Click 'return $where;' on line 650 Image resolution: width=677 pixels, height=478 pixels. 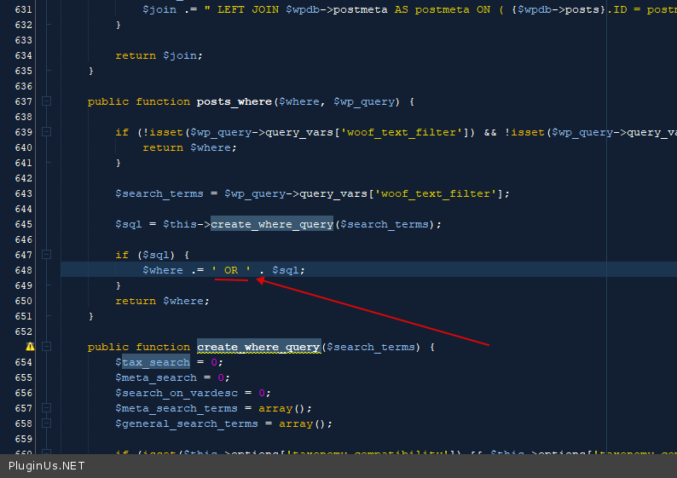162,301
